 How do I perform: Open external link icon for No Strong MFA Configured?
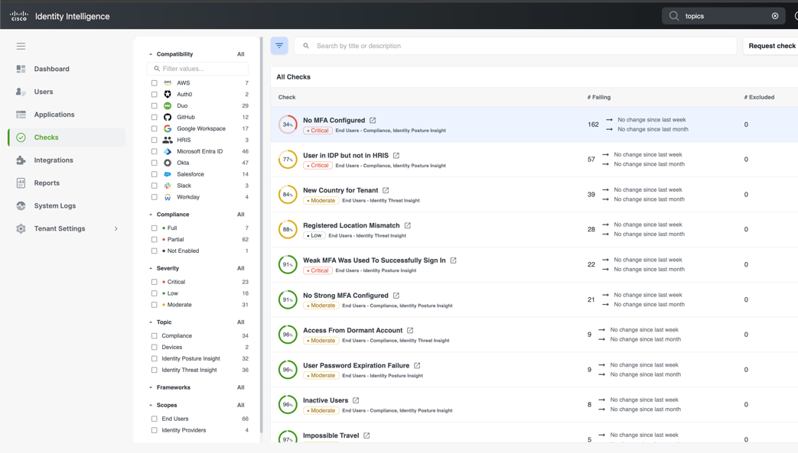pos(396,296)
